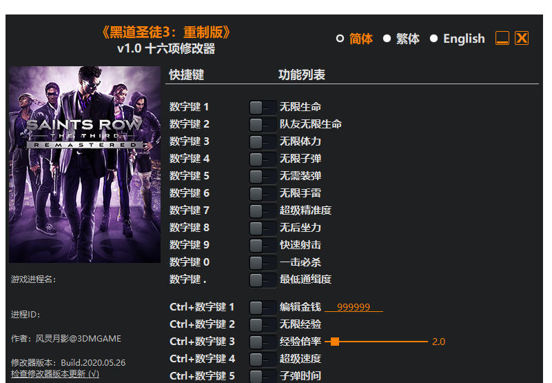Click subtitle v1.0 十六项修改器

tap(166, 49)
